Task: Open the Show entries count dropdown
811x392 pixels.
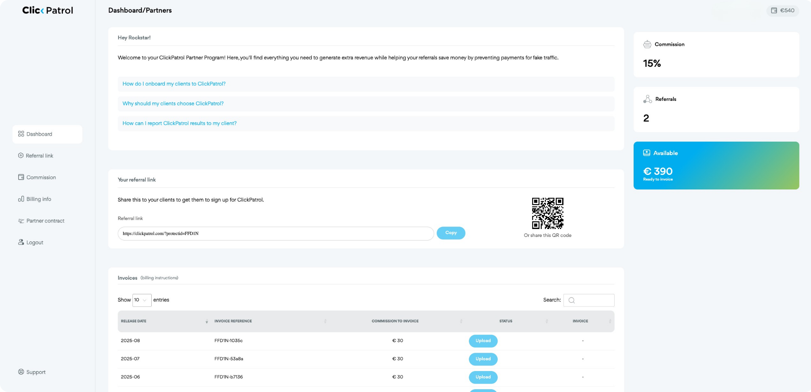Action: tap(142, 300)
